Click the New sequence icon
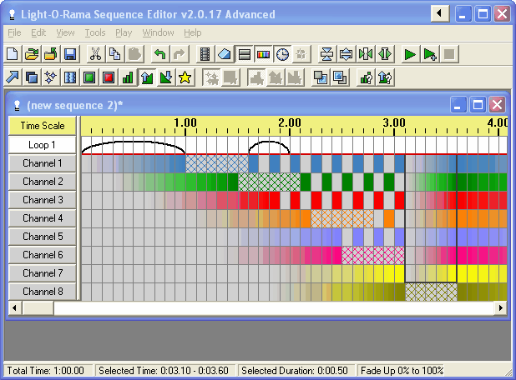This screenshot has width=516, height=380. tap(13, 54)
